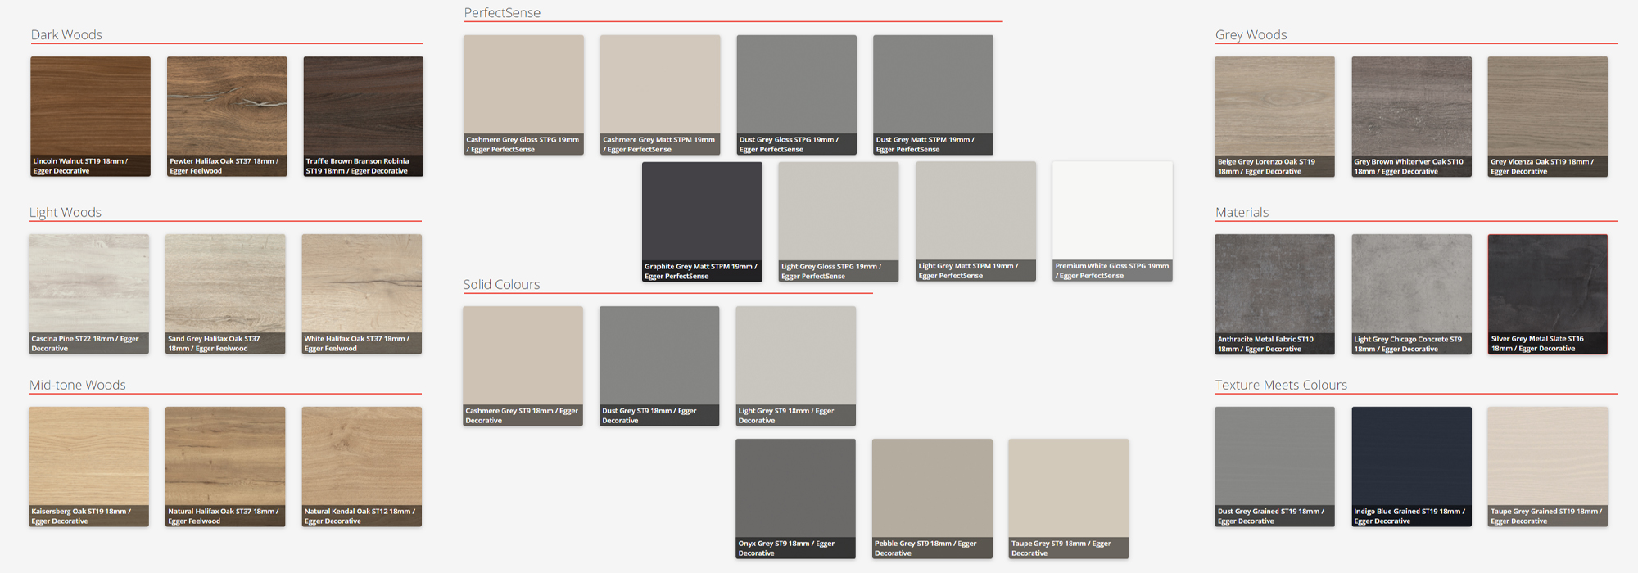The image size is (1638, 573).
Task: Click the "Materials" section heading
Action: (x=1242, y=212)
